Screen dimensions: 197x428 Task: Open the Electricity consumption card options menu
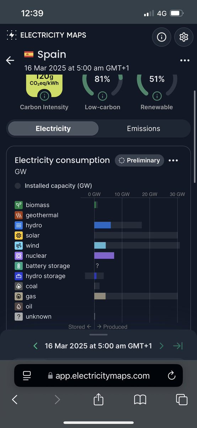(x=173, y=161)
